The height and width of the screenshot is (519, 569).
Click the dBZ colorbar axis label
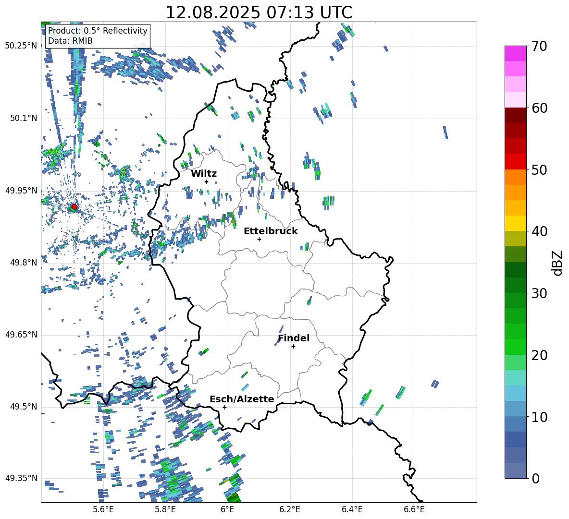coord(558,263)
